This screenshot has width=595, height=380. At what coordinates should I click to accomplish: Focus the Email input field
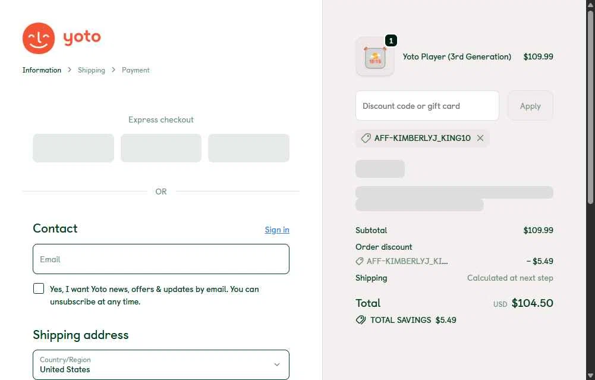[160, 259]
